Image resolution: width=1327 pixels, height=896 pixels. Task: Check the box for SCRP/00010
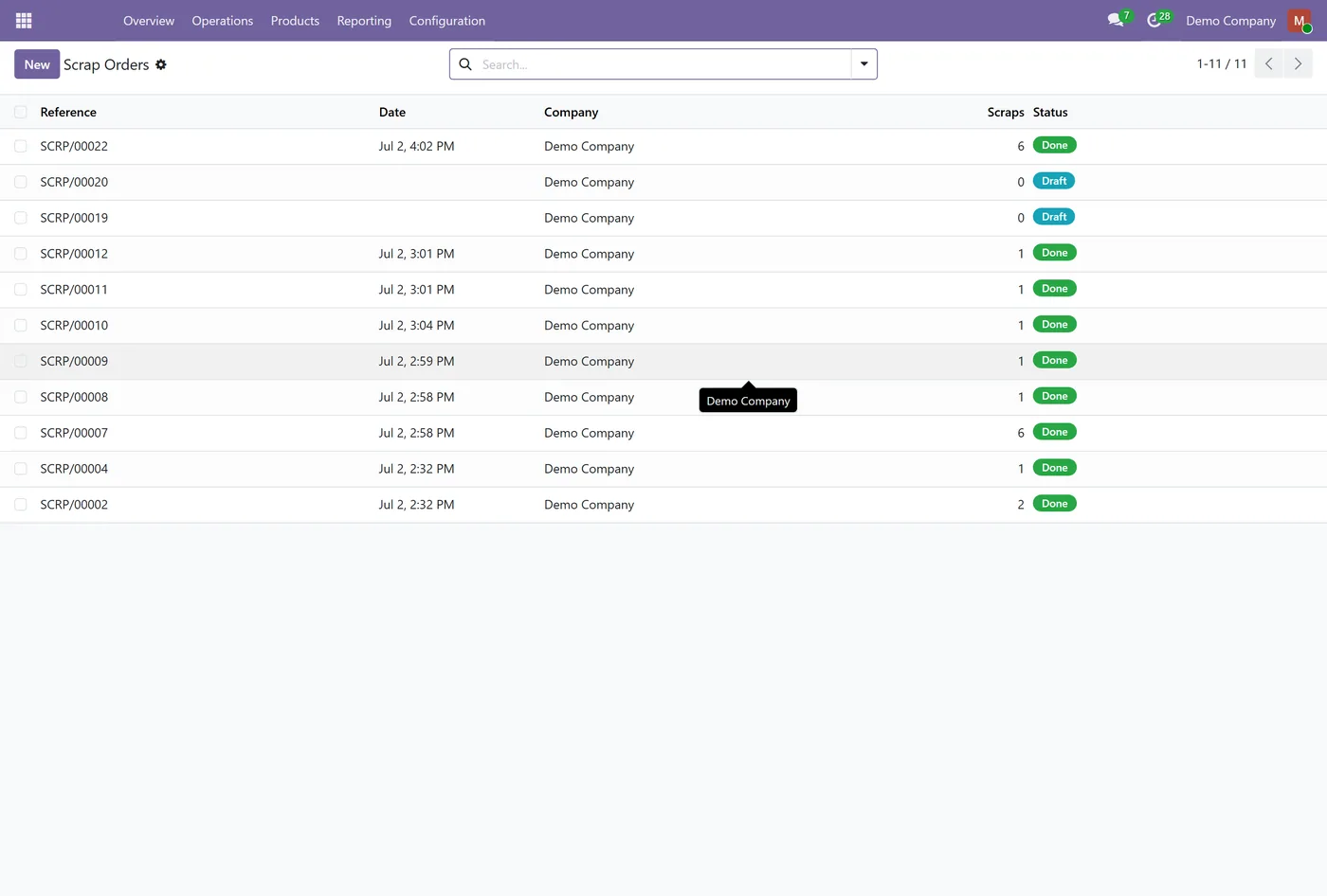(x=21, y=326)
